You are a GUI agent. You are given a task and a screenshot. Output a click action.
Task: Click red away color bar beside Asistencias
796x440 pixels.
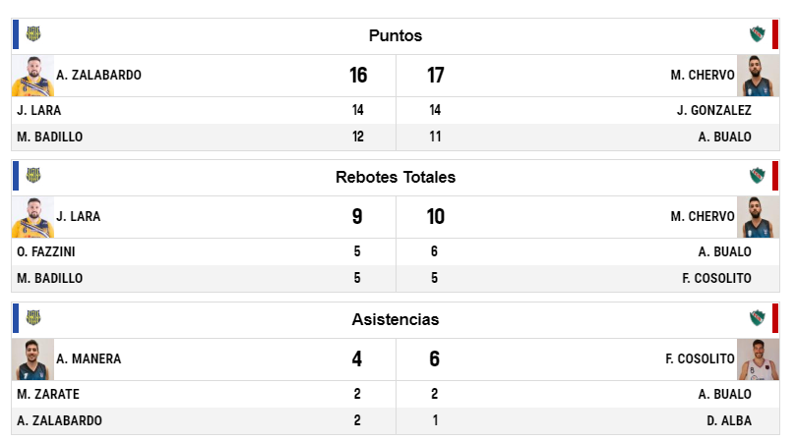coord(775,318)
